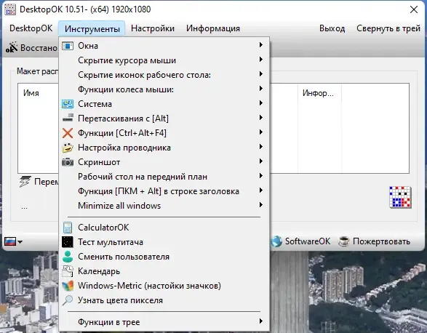
Task: Click the Окна menu icon
Action: (x=68, y=46)
